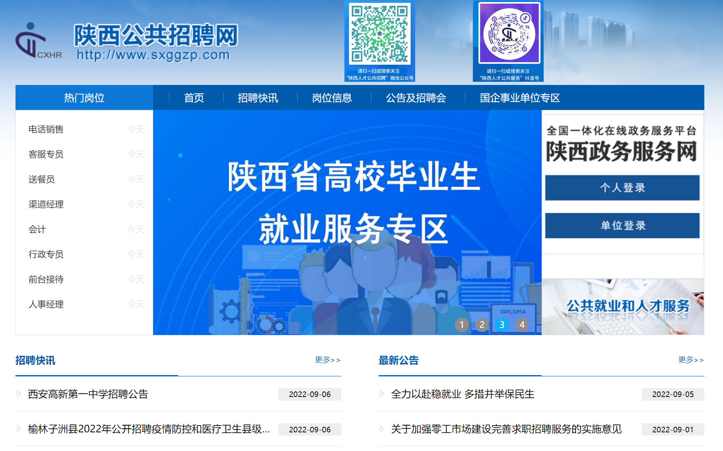Click the site URL http://www.sxggzp.com
The width and height of the screenshot is (723, 451).
(x=153, y=55)
